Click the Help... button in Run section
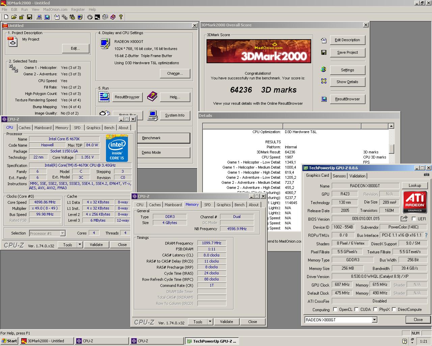The image size is (432, 346). [175, 97]
